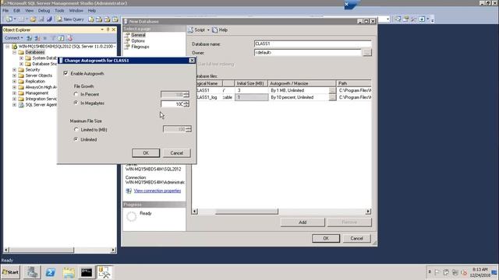Click the last icon in Object Explorer toolbar
The image size is (499, 280).
[x=69, y=38]
